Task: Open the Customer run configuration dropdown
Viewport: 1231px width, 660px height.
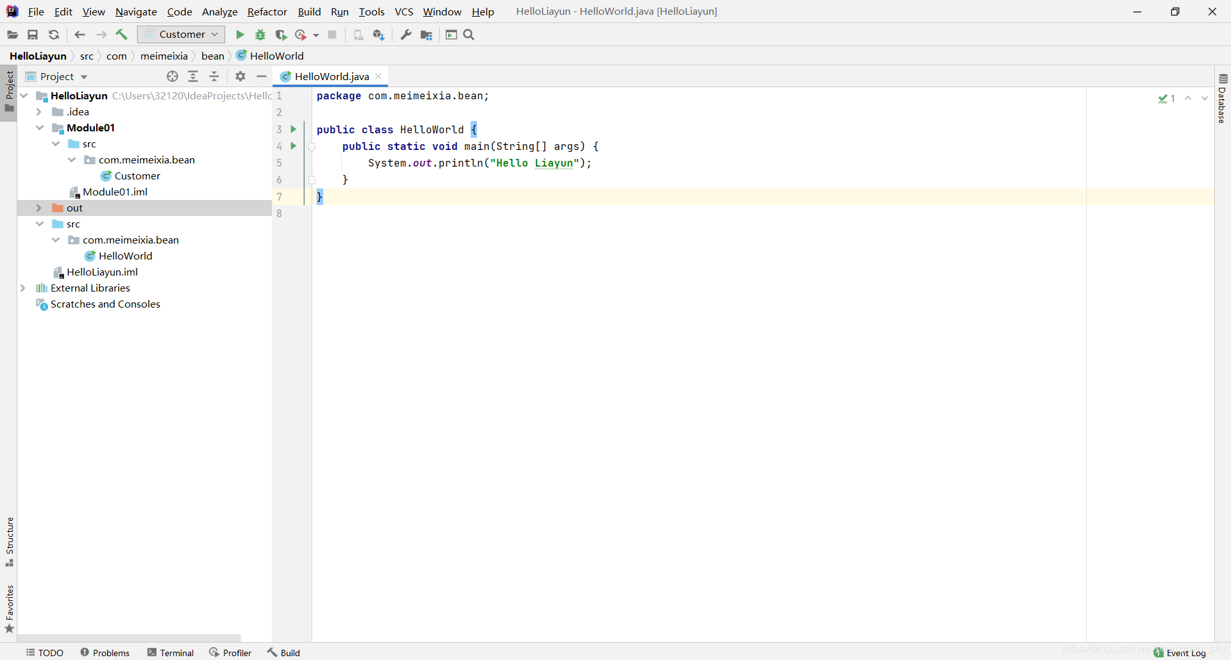Action: pyautogui.click(x=181, y=35)
